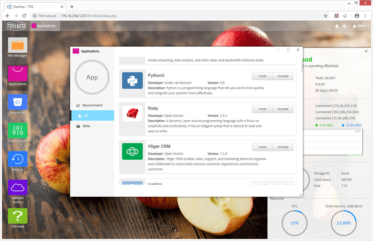Install Vtiger CRM

coord(262,147)
